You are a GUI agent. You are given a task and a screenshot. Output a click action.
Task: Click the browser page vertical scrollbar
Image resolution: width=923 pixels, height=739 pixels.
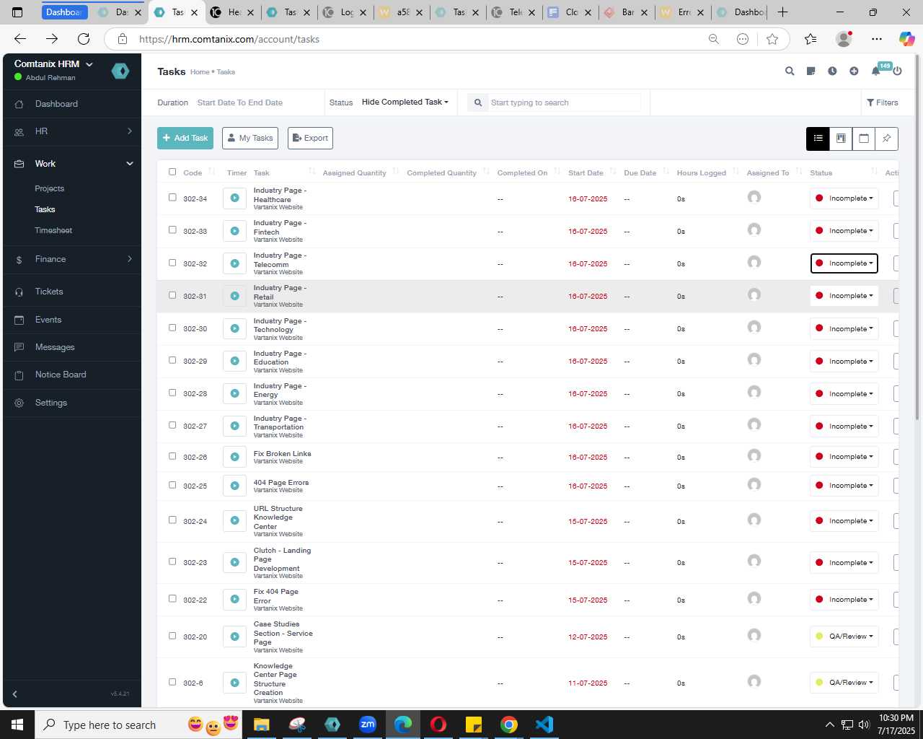pos(917,238)
